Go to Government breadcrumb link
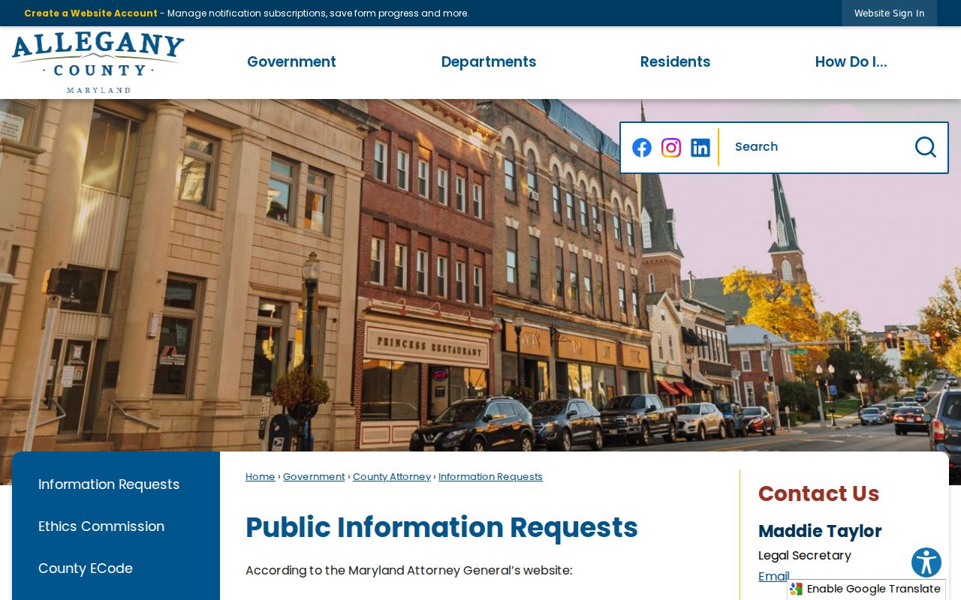 point(314,477)
